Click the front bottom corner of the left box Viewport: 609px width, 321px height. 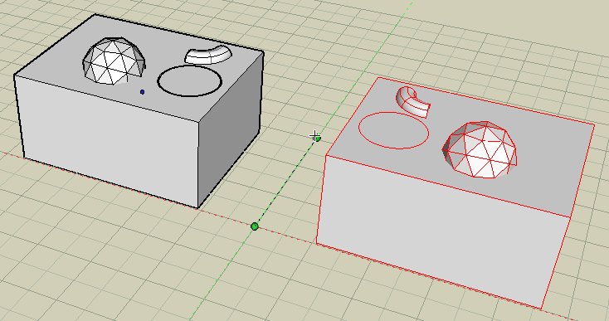[198, 208]
